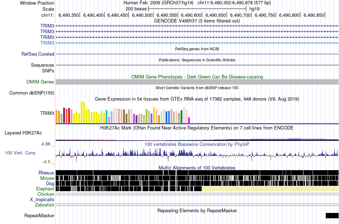Viewport: 339px width, 224px height.
Task: Click the hg19 text beside scale bar
Action: (x=254, y=9)
